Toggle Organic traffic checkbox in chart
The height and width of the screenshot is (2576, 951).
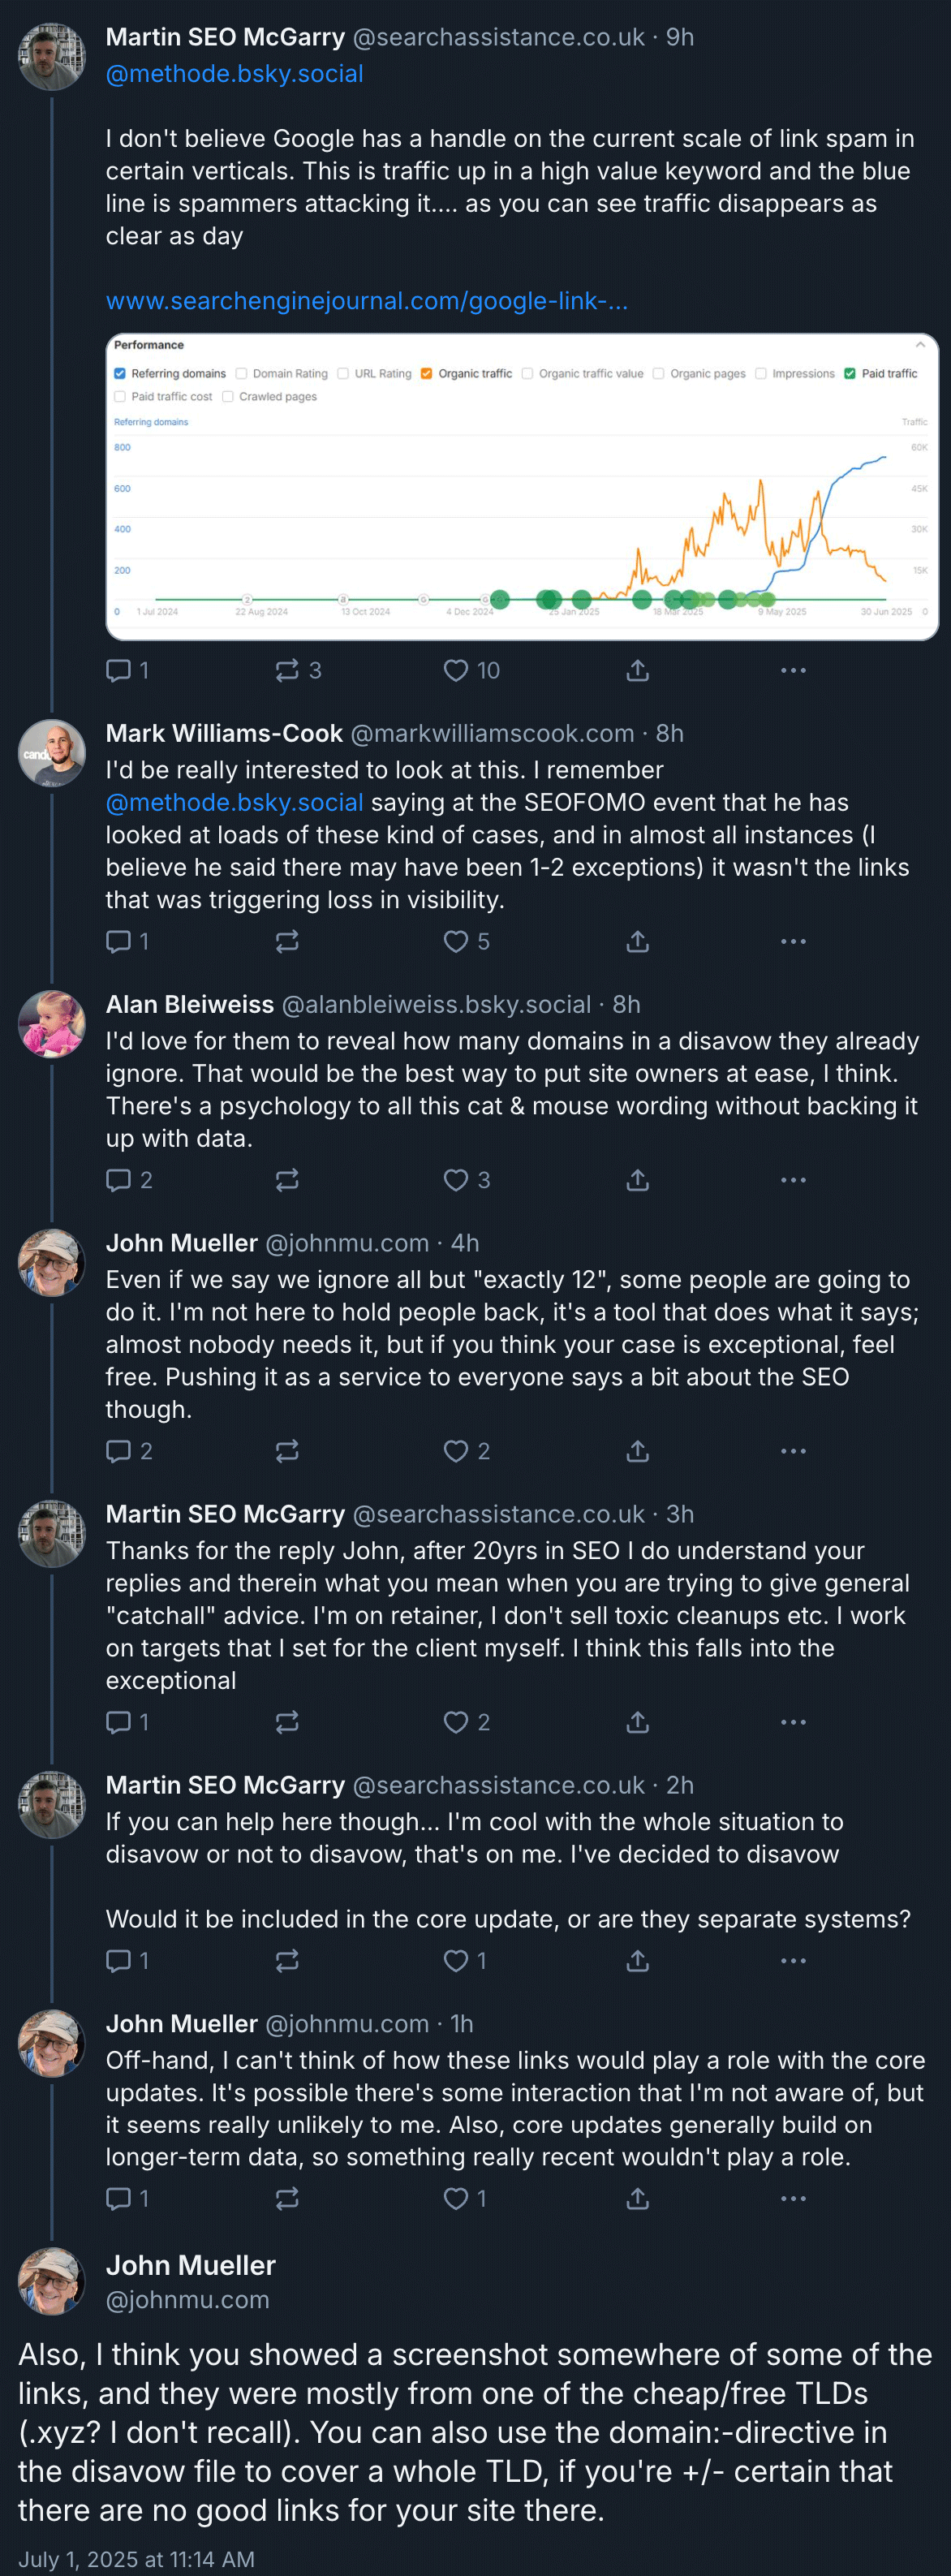426,374
